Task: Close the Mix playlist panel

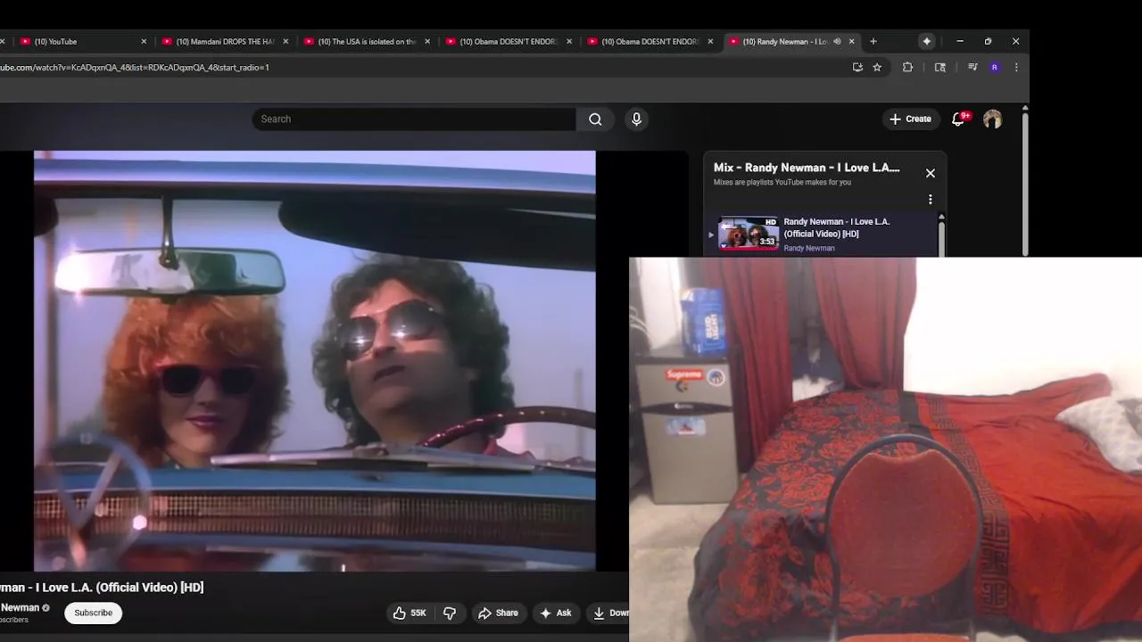Action: [x=931, y=173]
